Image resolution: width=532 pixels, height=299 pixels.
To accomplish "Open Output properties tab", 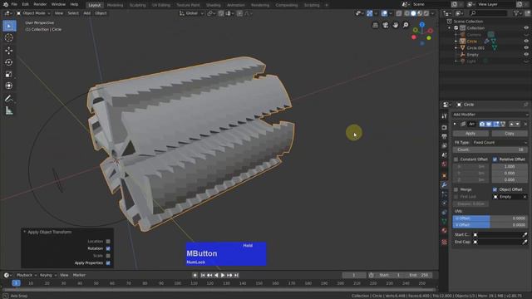I will pyautogui.click(x=444, y=136).
